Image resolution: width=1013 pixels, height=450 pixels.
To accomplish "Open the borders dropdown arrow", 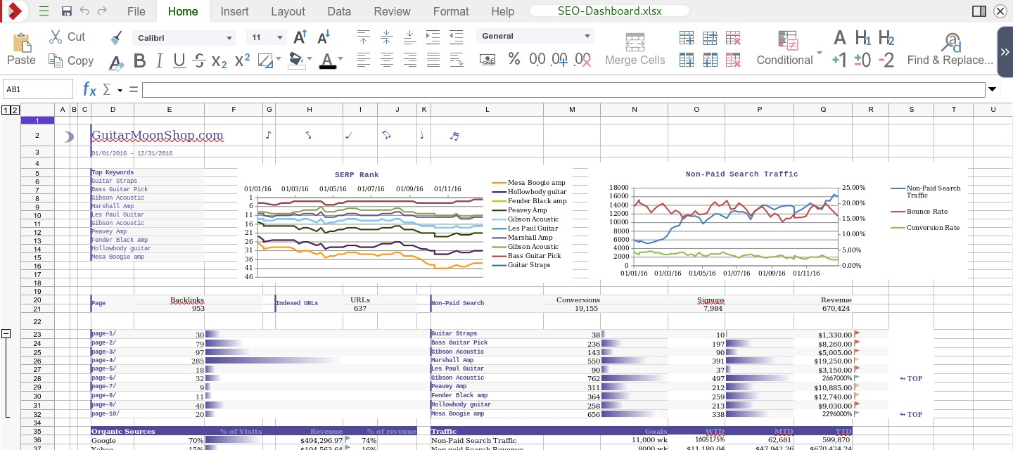I will point(279,60).
